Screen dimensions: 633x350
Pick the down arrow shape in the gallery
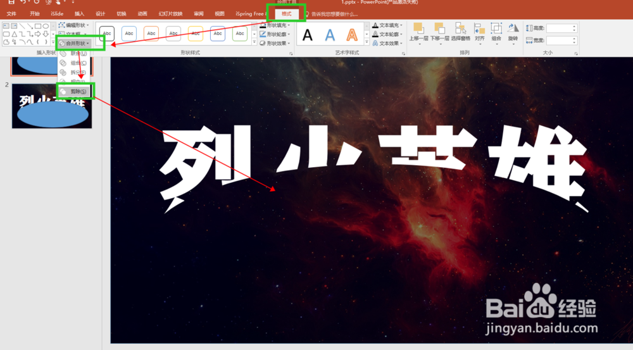click(x=46, y=34)
